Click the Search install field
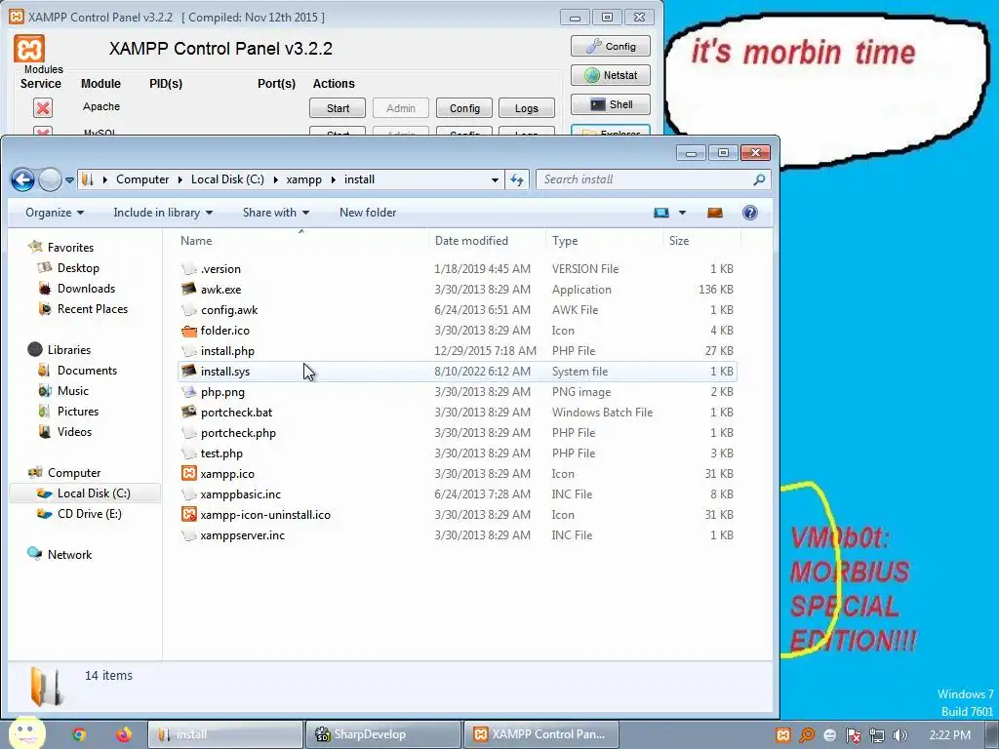 point(644,179)
